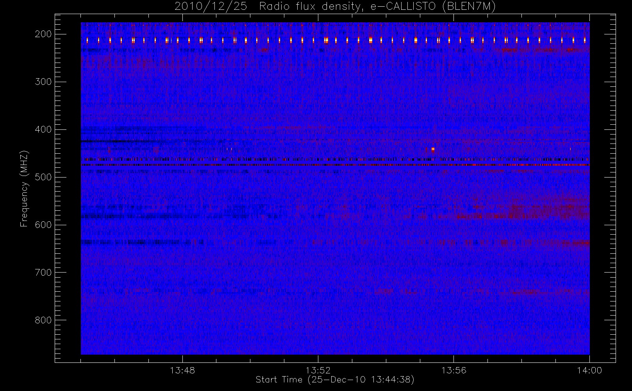The width and height of the screenshot is (632, 391).
Task: Click the 300 frequency tick label
Action: click(43, 82)
